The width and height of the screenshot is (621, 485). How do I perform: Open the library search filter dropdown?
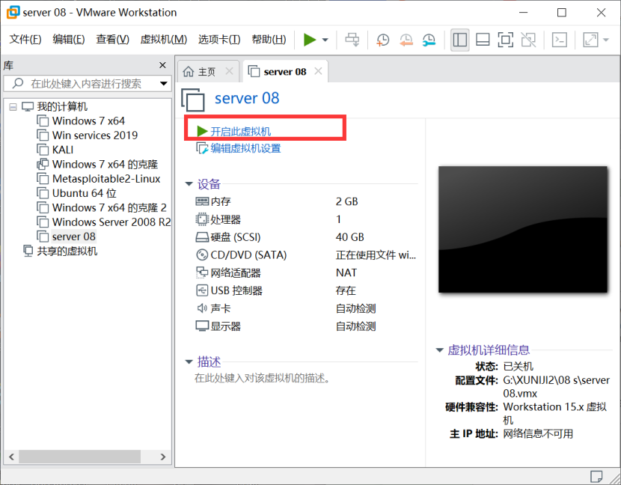point(164,84)
